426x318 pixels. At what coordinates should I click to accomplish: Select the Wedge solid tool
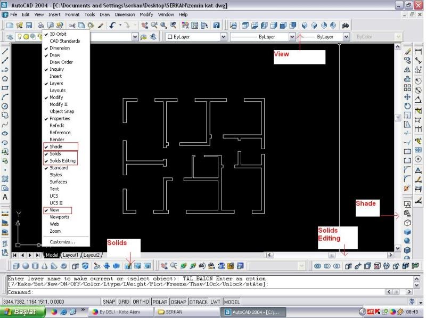(54, 266)
